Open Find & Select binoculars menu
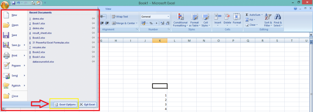 tap(278, 20)
